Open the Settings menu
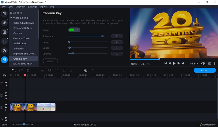This screenshot has width=218, height=127. (x=33, y=7)
